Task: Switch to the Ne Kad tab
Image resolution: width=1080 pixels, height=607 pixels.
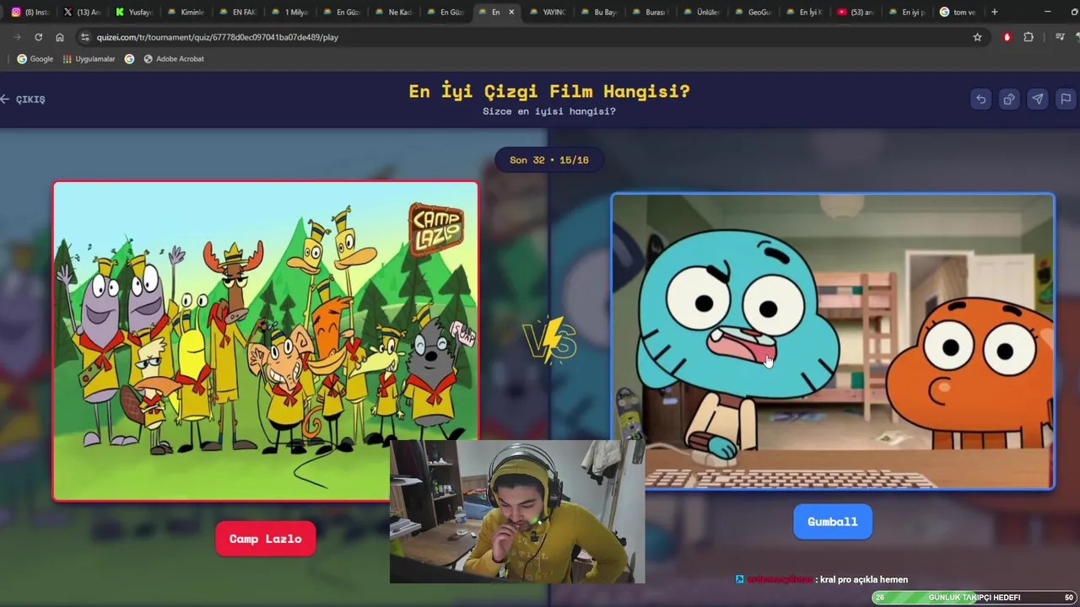Action: 393,12
